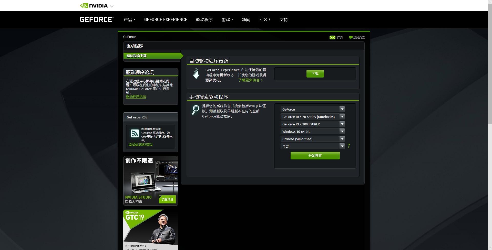Select the 驱动程序下载 tab

click(x=137, y=56)
